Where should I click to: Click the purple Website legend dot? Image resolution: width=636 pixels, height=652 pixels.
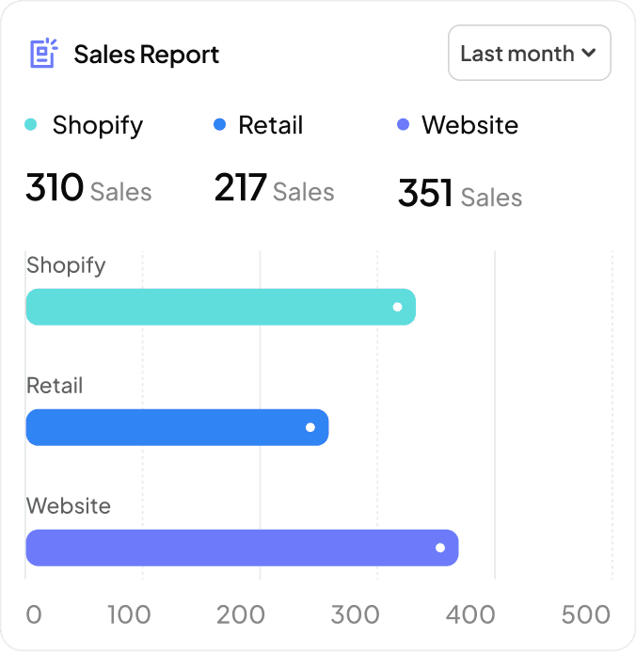404,124
